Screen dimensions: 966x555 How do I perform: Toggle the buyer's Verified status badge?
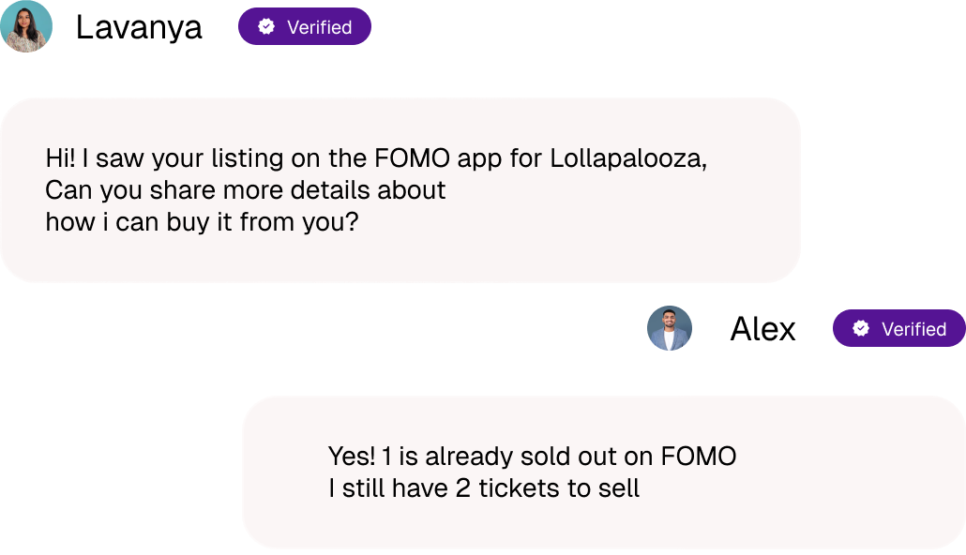click(x=305, y=26)
